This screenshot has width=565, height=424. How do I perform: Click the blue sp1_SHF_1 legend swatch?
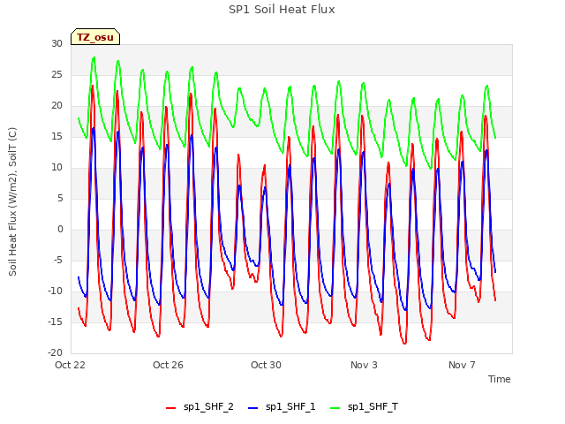pyautogui.click(x=253, y=408)
